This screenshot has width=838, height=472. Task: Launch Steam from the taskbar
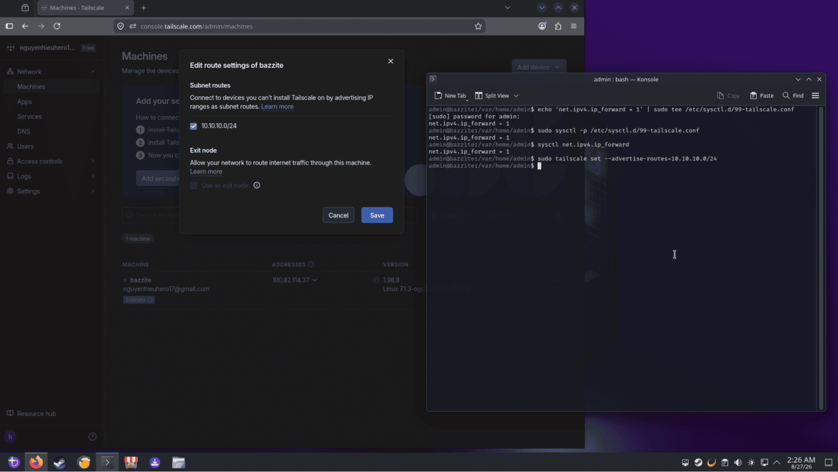pyautogui.click(x=60, y=462)
